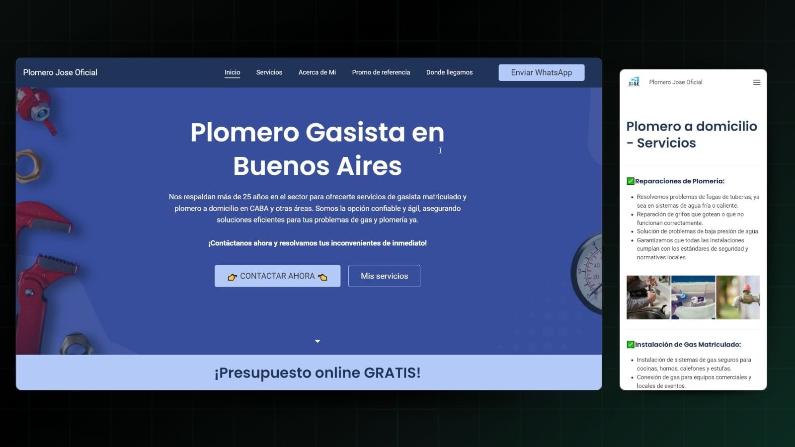Click the down arrow below hero buttons

click(x=318, y=341)
